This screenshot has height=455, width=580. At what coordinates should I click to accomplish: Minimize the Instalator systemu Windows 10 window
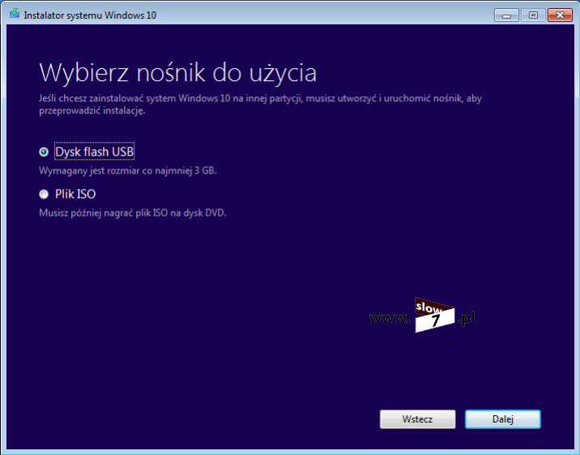coord(506,15)
